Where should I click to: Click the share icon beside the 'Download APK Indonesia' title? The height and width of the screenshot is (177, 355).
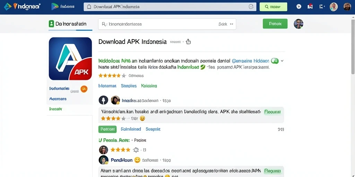tap(188, 42)
